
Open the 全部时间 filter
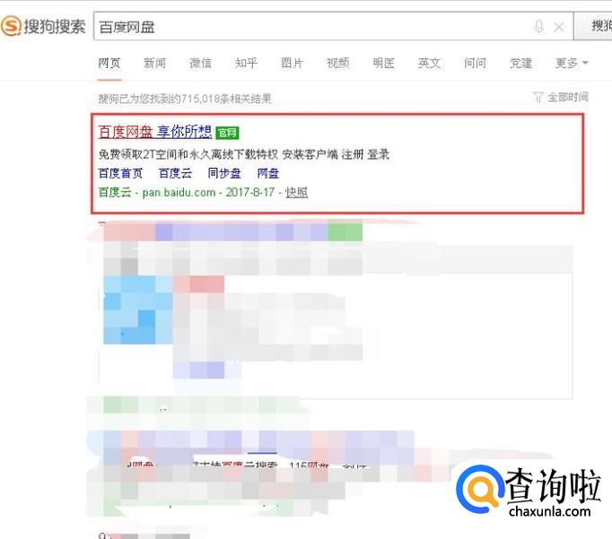click(x=561, y=97)
